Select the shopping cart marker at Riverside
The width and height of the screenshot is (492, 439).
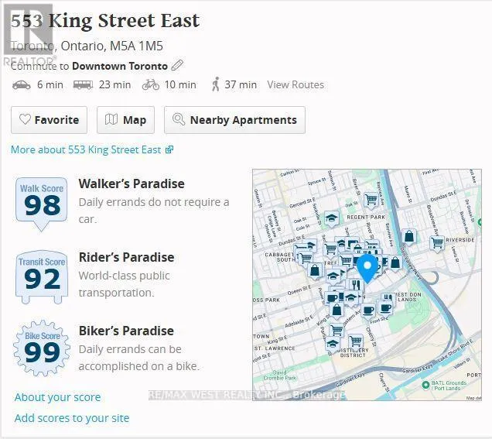(x=436, y=244)
